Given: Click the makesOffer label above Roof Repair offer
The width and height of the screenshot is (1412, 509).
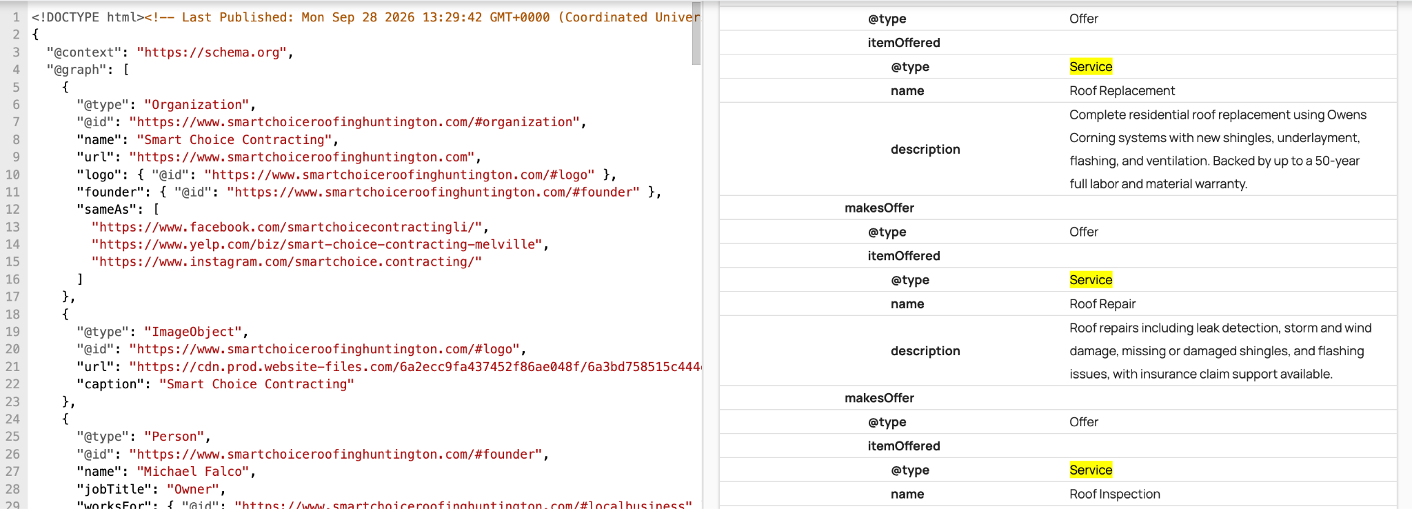Looking at the screenshot, I should tap(880, 208).
